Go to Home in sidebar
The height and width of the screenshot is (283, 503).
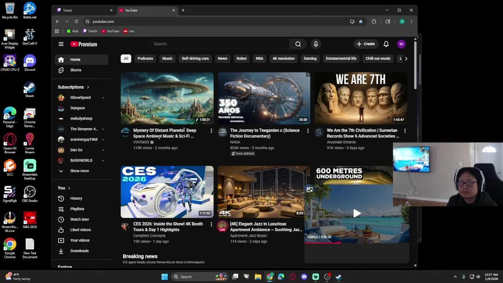pyautogui.click(x=81, y=59)
